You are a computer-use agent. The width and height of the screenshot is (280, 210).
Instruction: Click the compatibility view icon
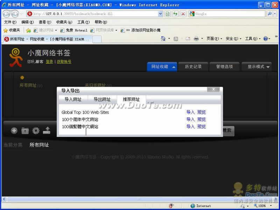tap(168, 14)
